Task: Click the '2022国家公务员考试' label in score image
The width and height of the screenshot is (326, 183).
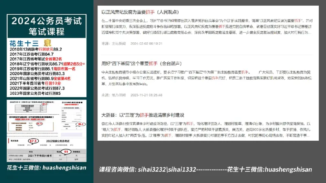Action: click(x=58, y=141)
